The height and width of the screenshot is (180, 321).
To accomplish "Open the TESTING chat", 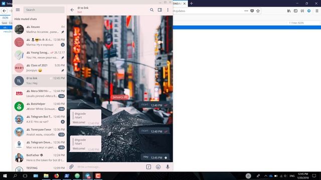I will (40, 168).
